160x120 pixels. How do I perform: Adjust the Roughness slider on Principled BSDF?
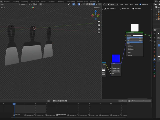(x=135, y=39)
